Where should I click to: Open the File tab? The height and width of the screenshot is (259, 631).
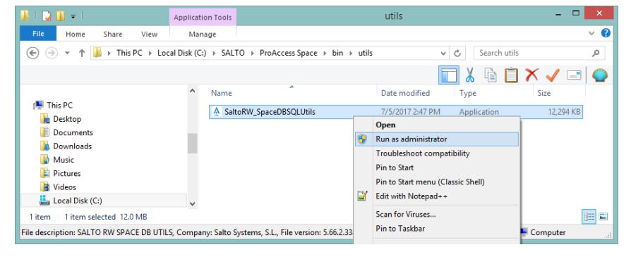[x=38, y=34]
